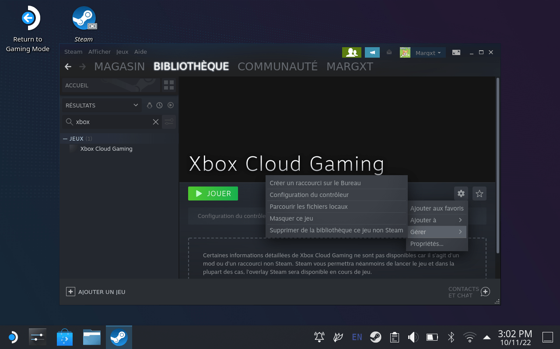
Task: Expand the Ajouter à submenu
Action: tap(437, 220)
